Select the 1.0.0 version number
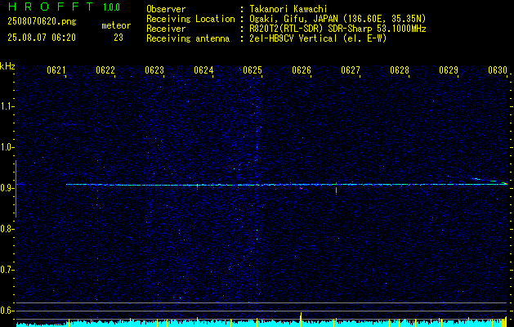This screenshot has height=327, width=514. (111, 7)
